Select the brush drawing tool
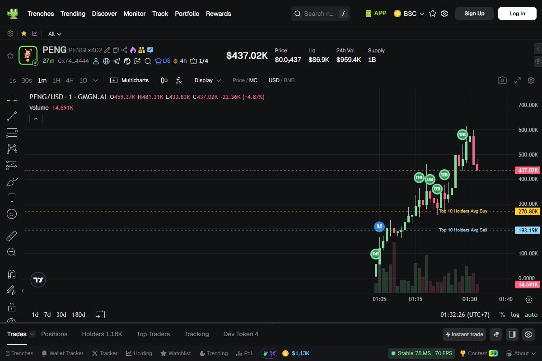 point(12,181)
